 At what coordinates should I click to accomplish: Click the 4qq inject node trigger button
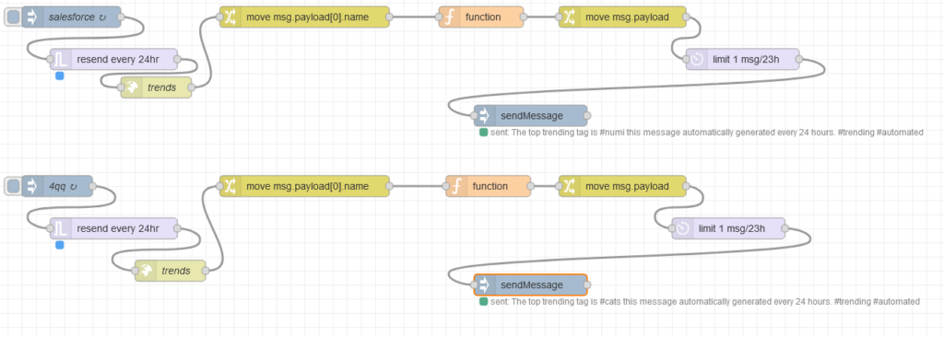(12, 187)
